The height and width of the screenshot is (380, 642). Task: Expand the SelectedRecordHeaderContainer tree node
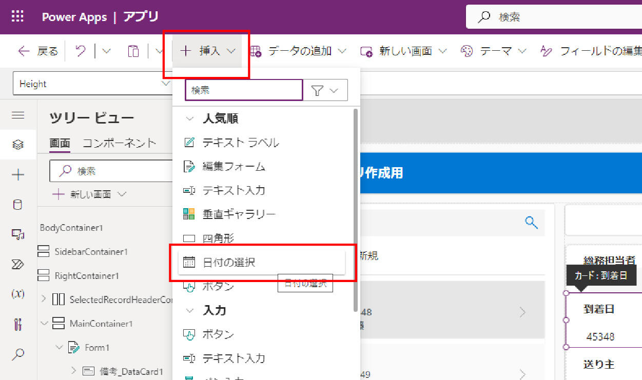click(44, 299)
